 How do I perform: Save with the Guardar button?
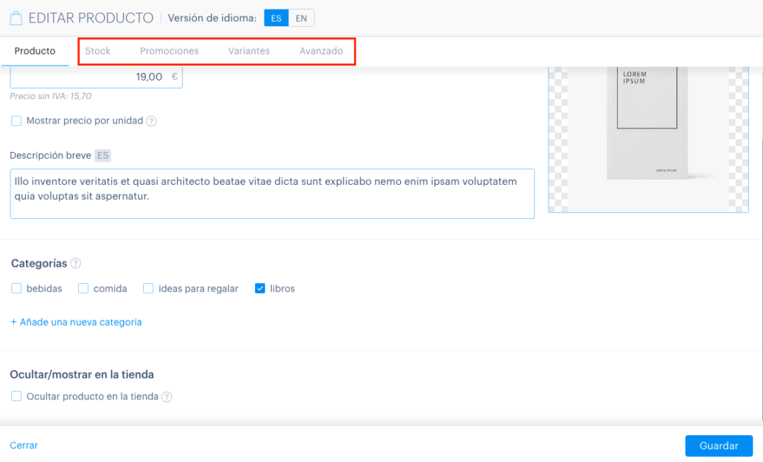719,446
